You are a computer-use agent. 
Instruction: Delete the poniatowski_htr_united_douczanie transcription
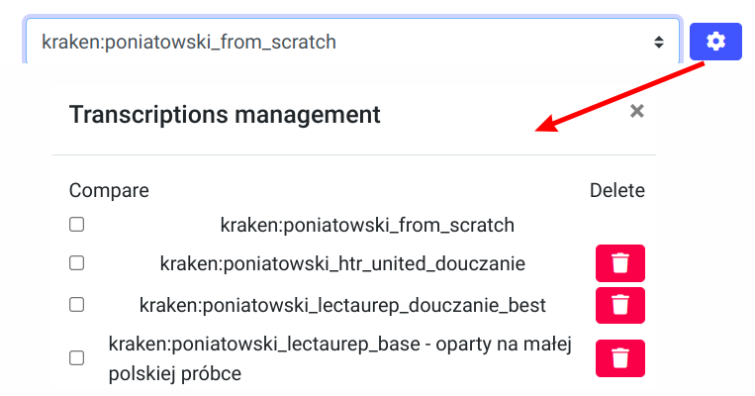tap(619, 263)
